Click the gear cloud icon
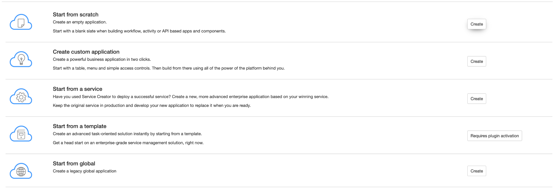The image size is (555, 190). [x=21, y=97]
